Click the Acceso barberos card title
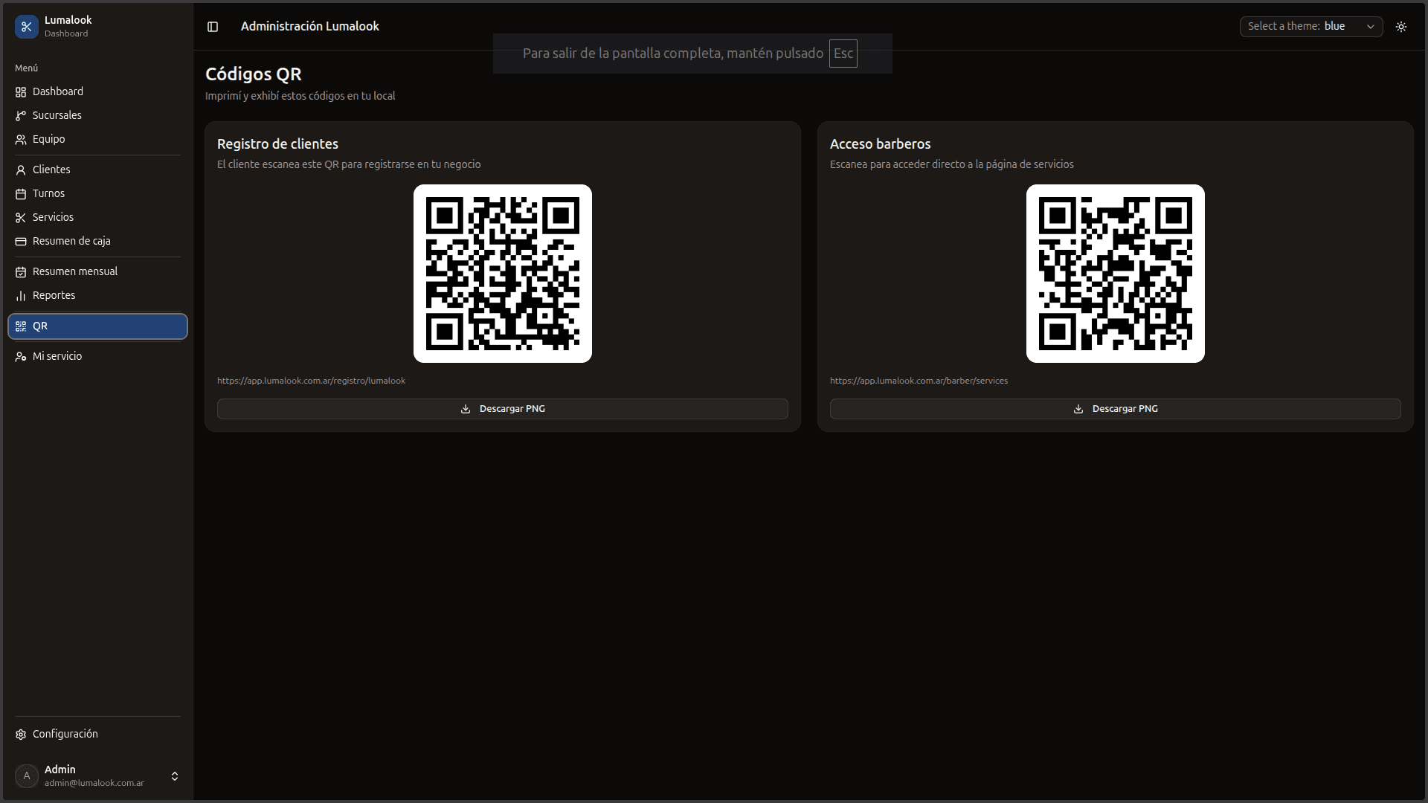The height and width of the screenshot is (803, 1428). coord(881,144)
